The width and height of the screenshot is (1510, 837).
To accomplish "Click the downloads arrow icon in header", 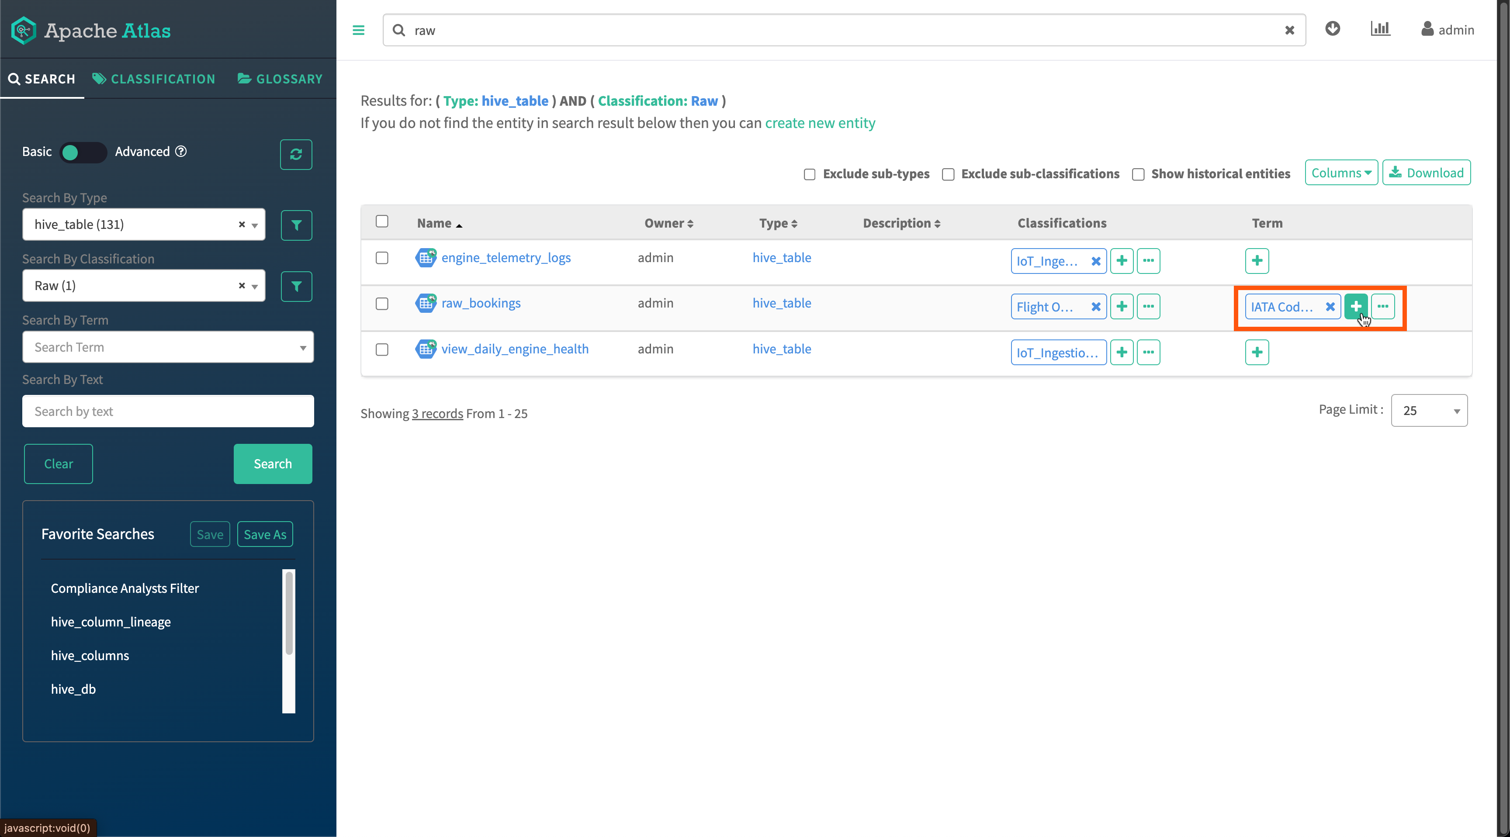I will (1332, 29).
